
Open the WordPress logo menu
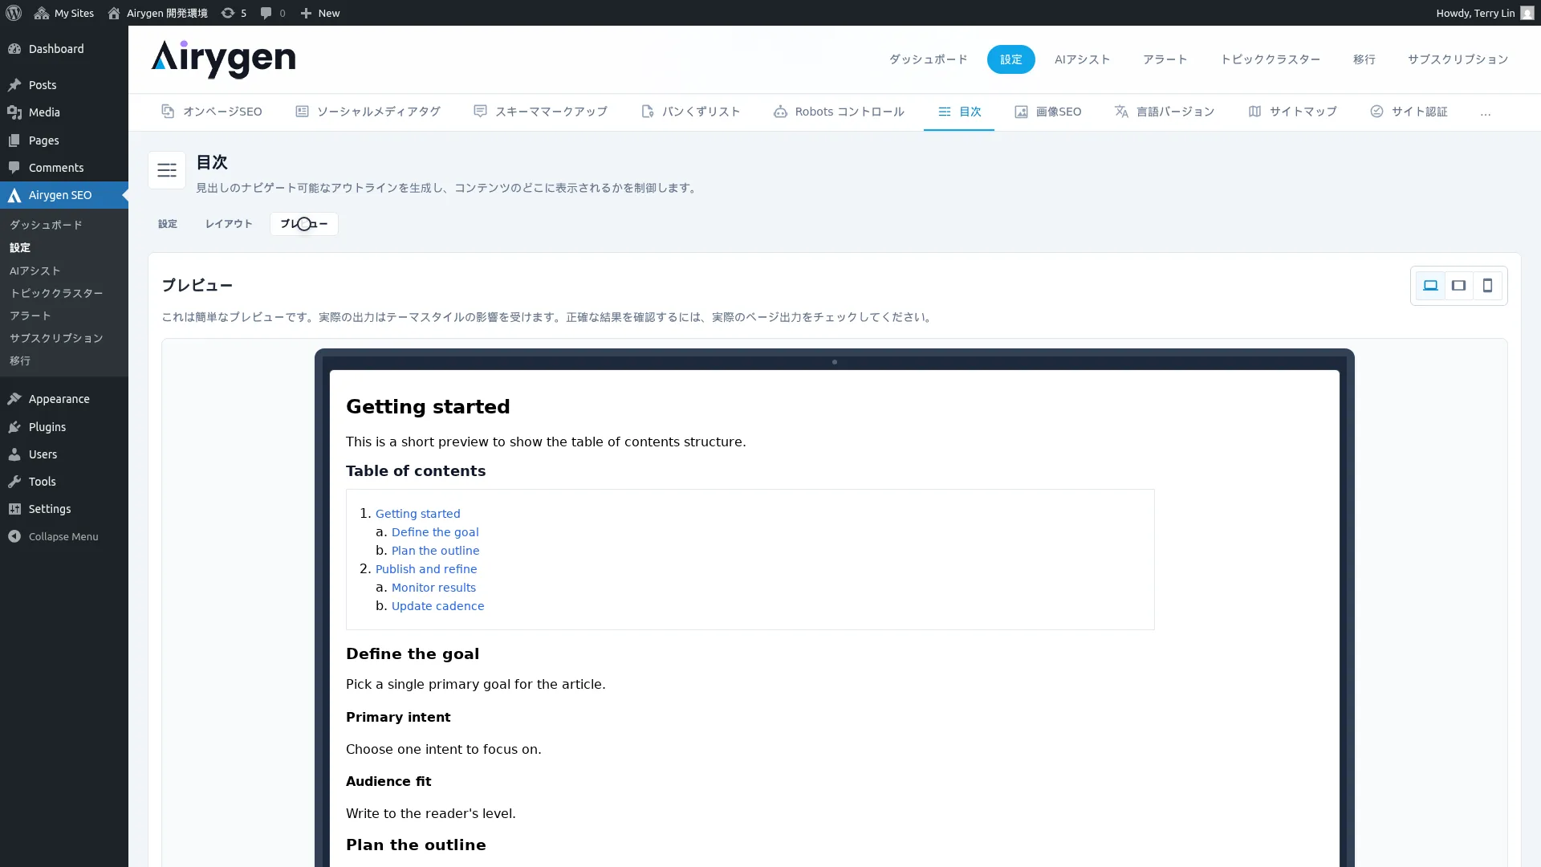coord(14,13)
